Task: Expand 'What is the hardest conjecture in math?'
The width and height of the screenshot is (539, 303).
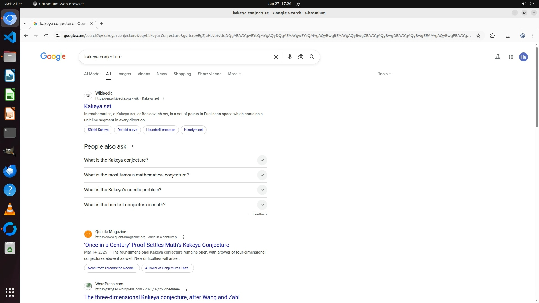Action: [x=262, y=205]
